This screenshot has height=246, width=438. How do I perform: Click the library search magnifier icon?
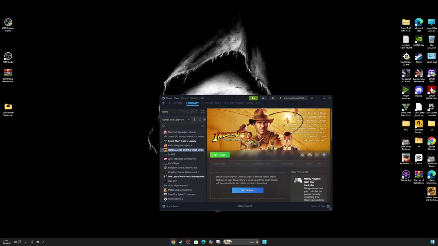point(164,126)
